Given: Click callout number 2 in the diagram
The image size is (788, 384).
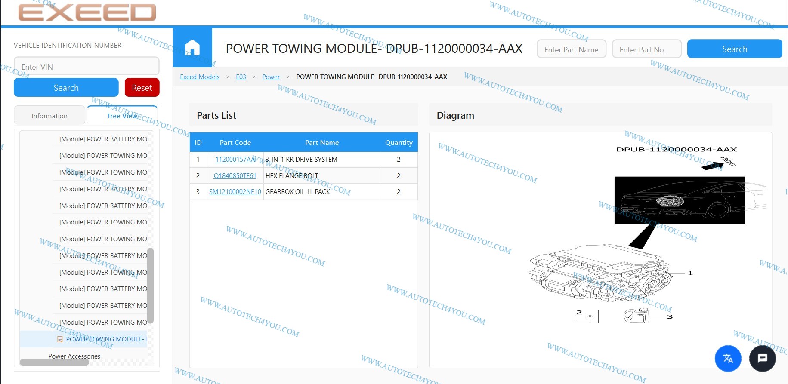Looking at the screenshot, I should [579, 312].
